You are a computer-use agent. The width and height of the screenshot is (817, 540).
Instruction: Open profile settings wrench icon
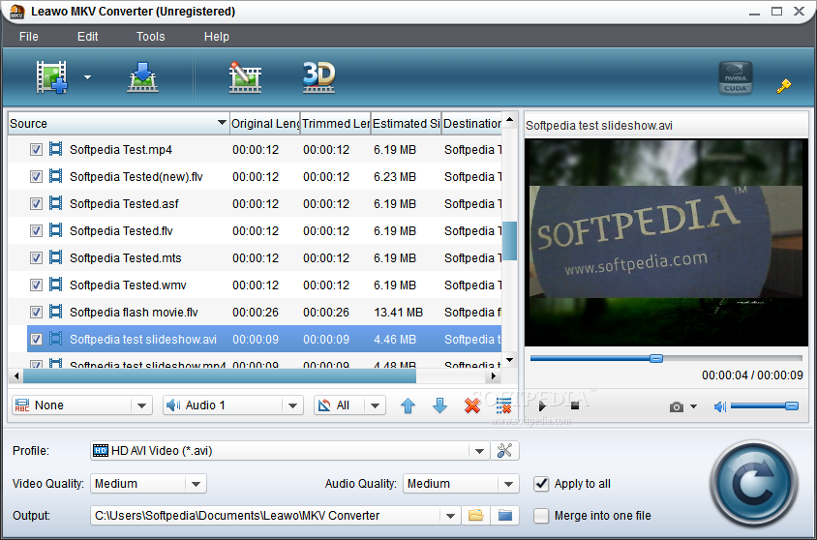pyautogui.click(x=504, y=450)
